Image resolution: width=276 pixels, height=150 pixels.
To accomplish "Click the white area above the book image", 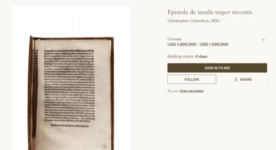I will [x=71, y=20].
